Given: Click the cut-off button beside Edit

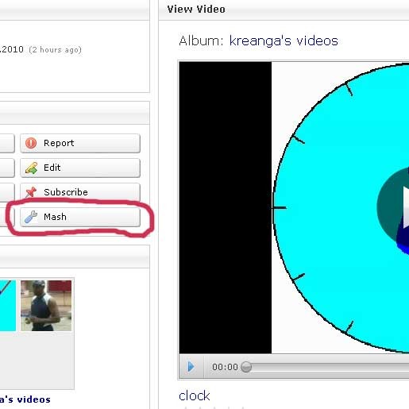Looking at the screenshot, I should [7, 168].
